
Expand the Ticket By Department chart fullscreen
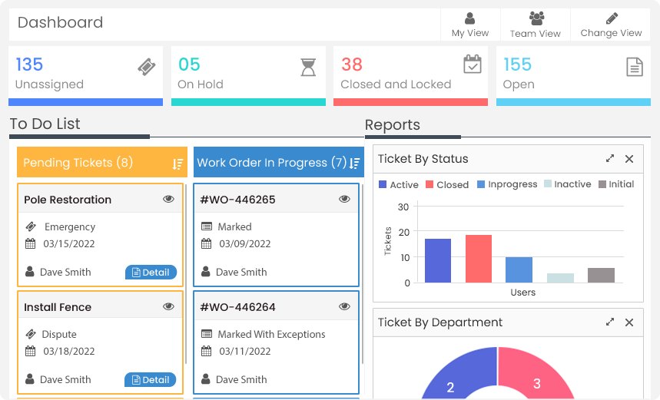point(610,322)
